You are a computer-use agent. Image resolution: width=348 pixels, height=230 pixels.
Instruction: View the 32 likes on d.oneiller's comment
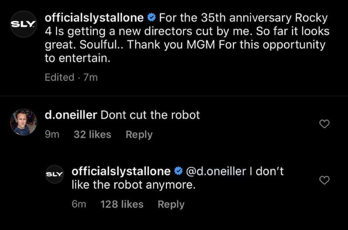92,135
